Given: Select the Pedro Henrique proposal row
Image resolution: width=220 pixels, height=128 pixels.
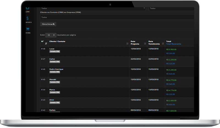Looking at the screenshot, I should pyautogui.click(x=56, y=69).
